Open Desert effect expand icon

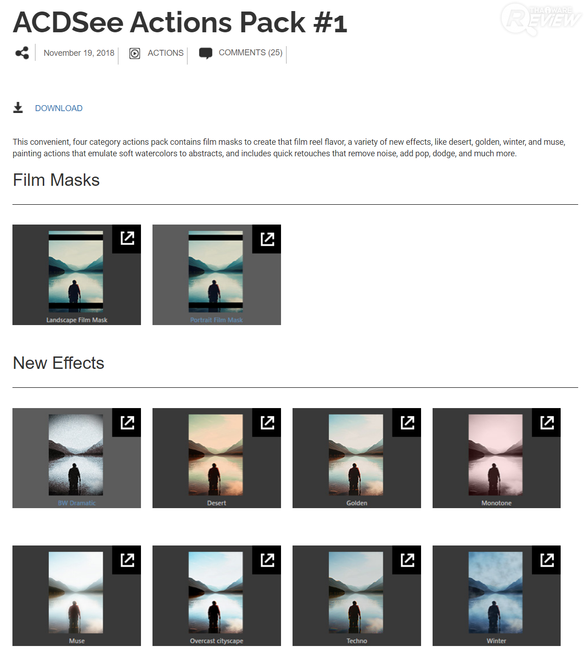267,422
